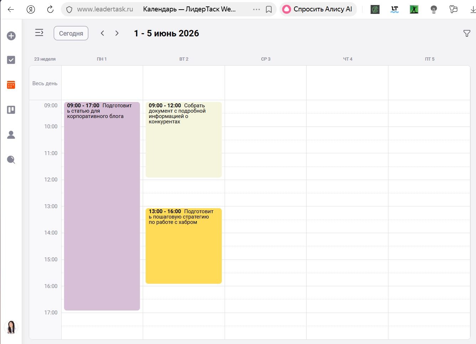Screen dimensions: 476x344
Task: Open the calendar section in sidebar
Action: (x=11, y=85)
